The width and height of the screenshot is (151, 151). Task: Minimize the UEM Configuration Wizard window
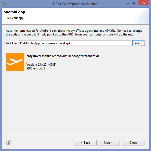pyautogui.click(x=128, y=3)
